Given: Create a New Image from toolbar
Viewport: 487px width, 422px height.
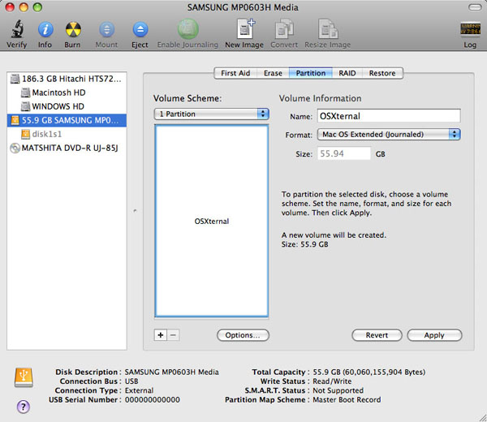Looking at the screenshot, I should (245, 29).
